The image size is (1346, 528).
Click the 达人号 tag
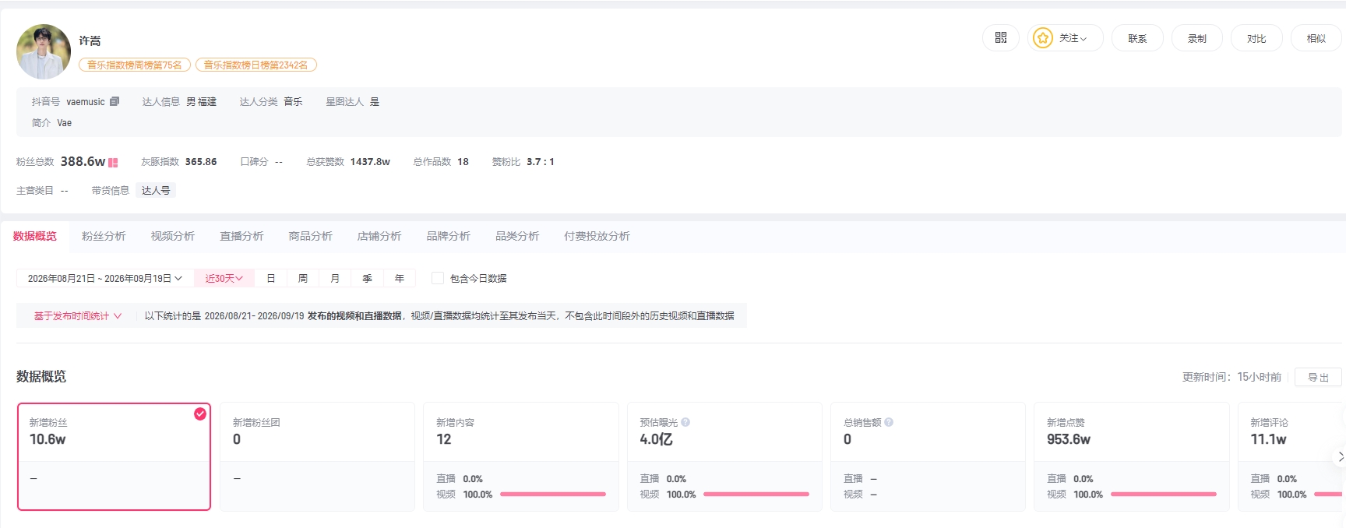click(x=156, y=191)
